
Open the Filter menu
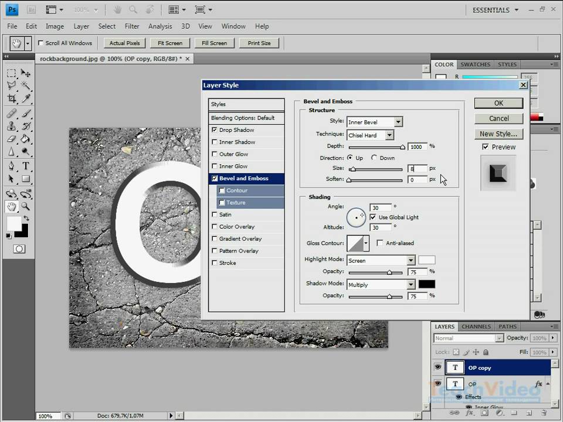pyautogui.click(x=132, y=26)
